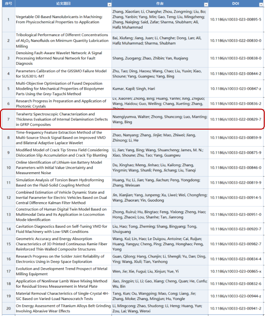Select authors cell starting with Huang, Yu
Viewport: 265px width, 316px height.
point(160,183)
